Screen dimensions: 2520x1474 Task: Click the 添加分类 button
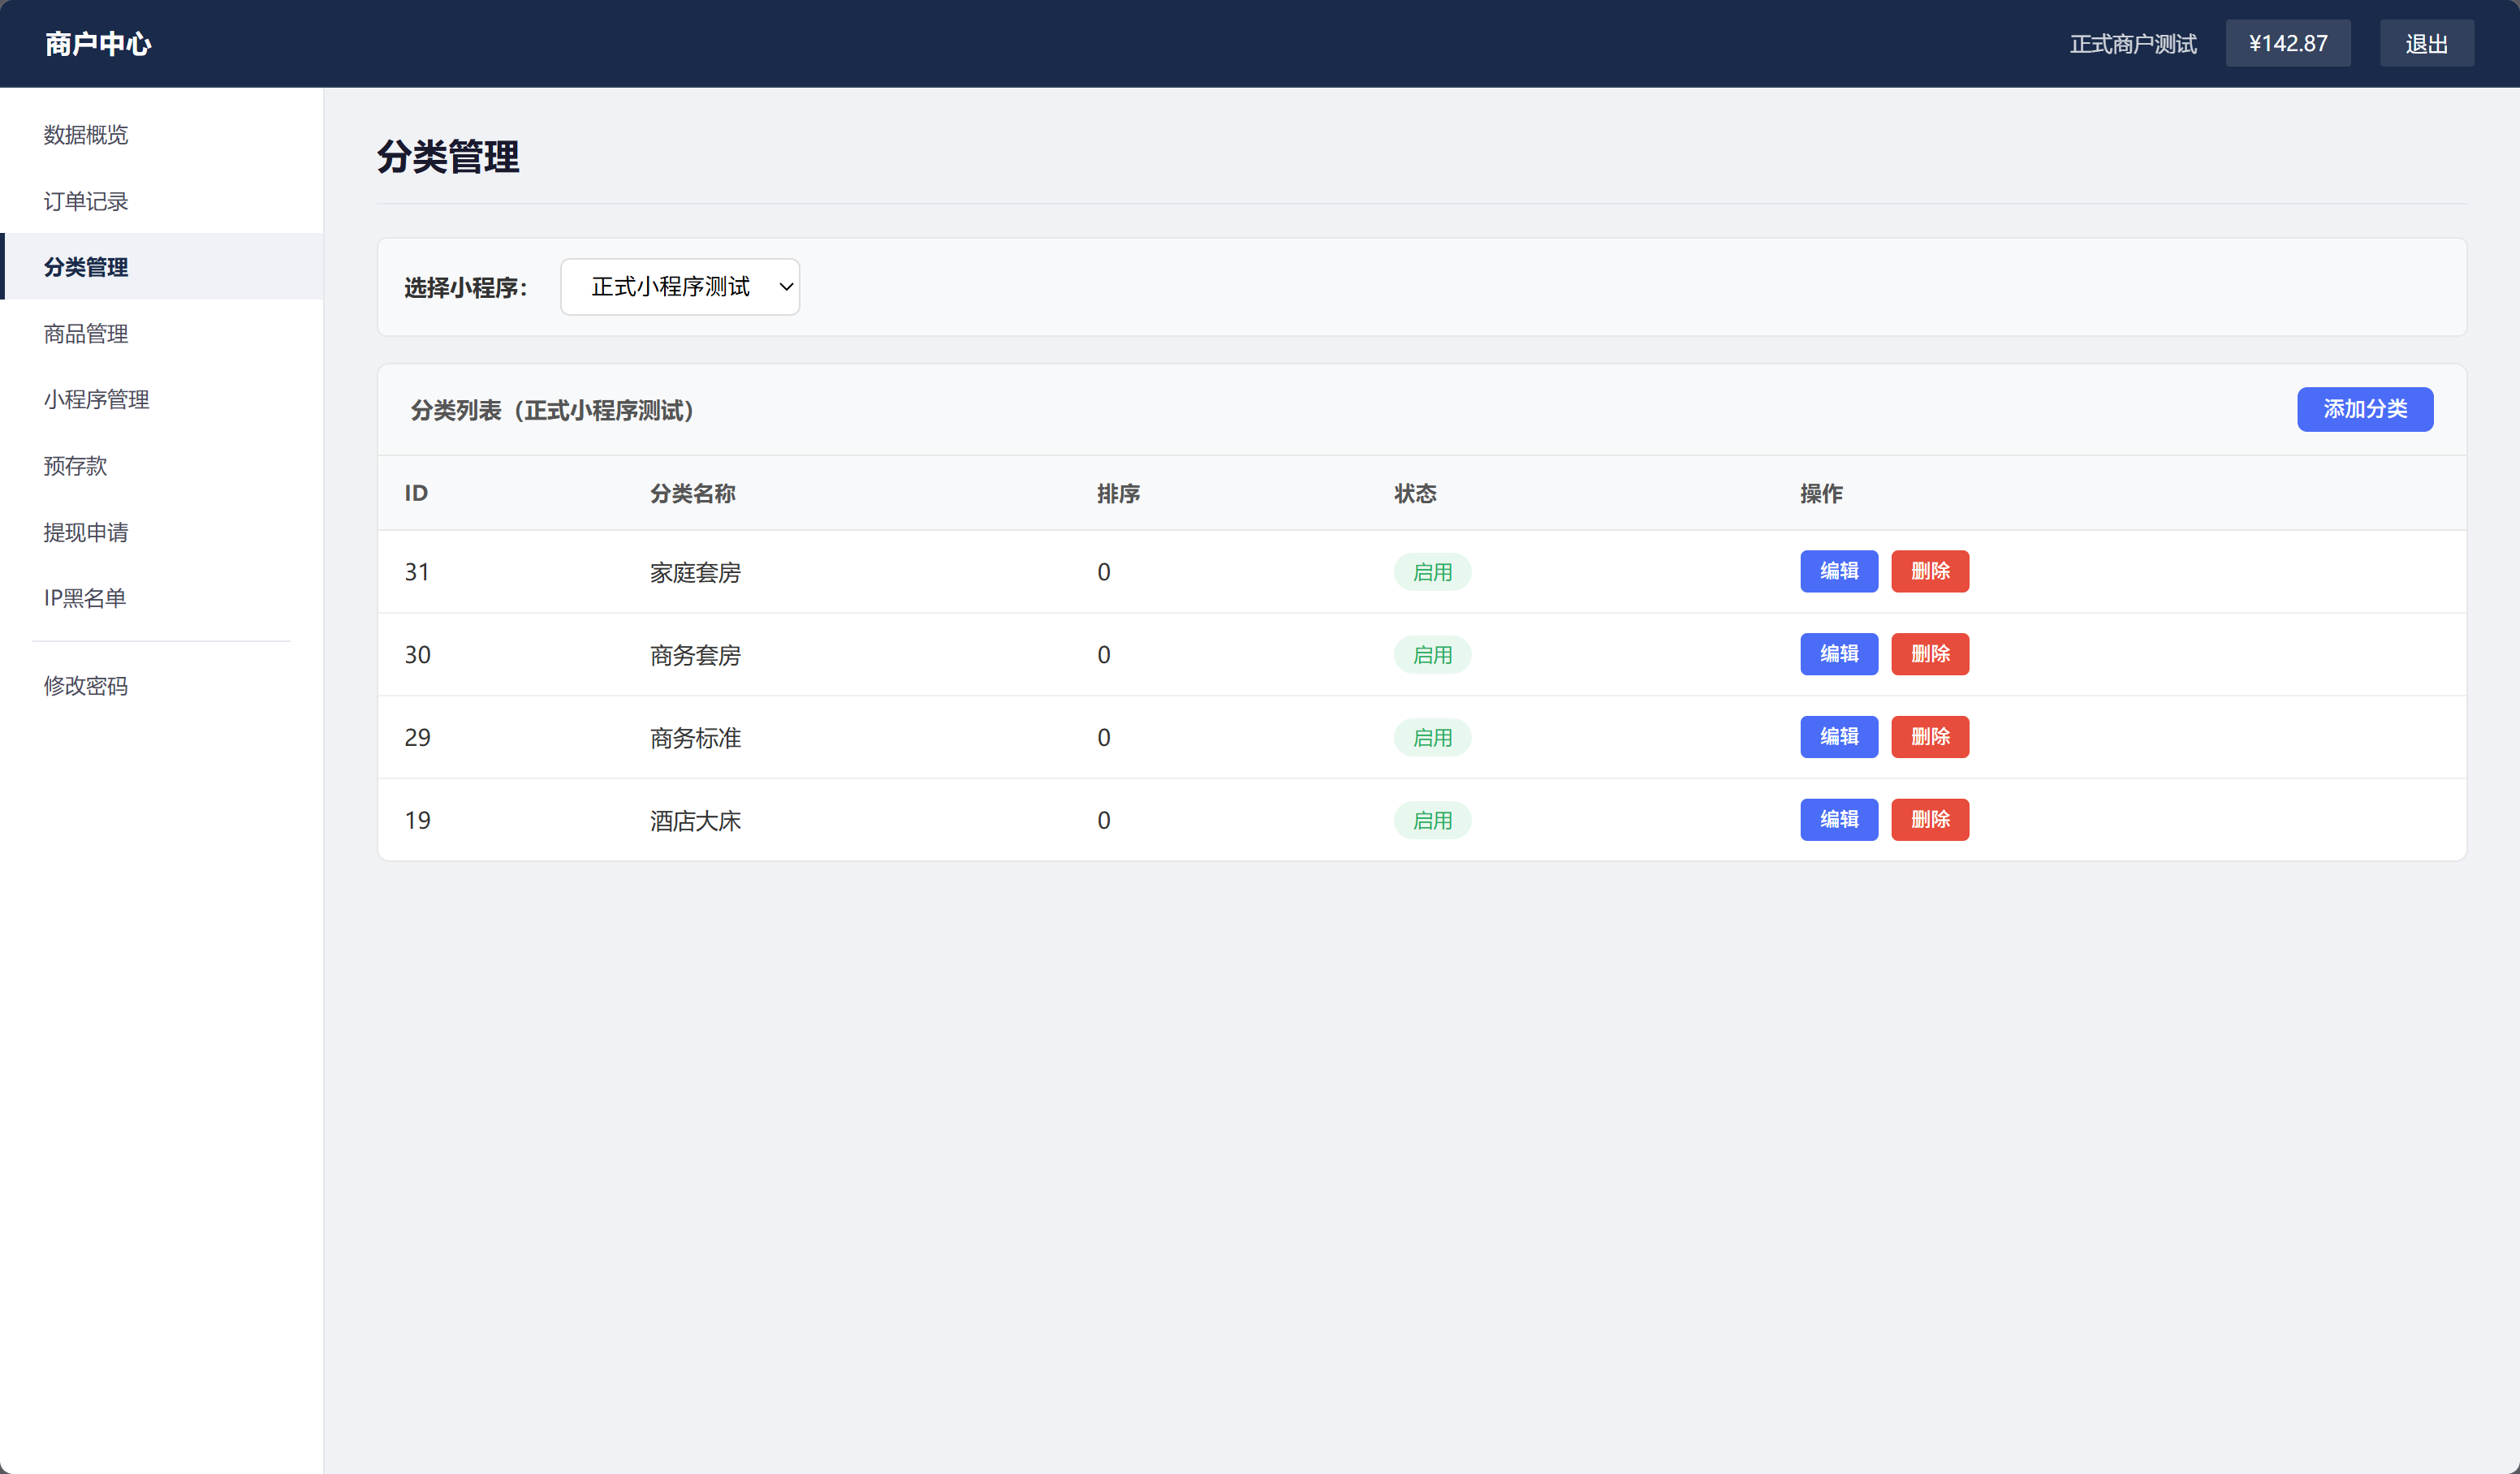[x=2364, y=409]
